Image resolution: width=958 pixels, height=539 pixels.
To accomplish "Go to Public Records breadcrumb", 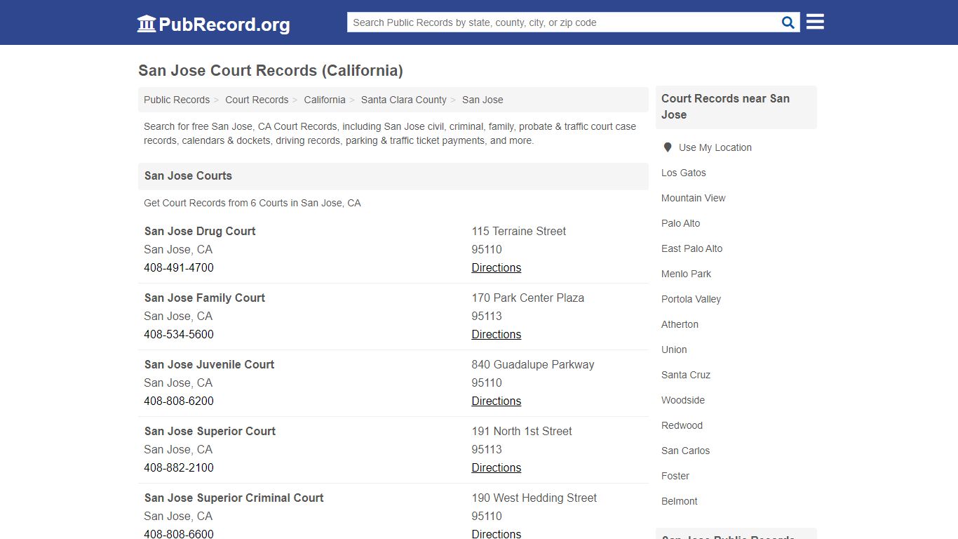I will [x=177, y=100].
